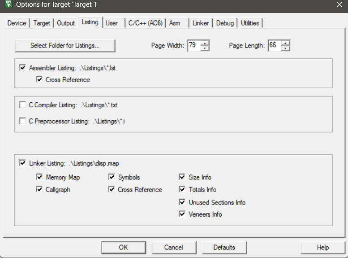Enable C Preprocessor Listing checkbox

23,121
